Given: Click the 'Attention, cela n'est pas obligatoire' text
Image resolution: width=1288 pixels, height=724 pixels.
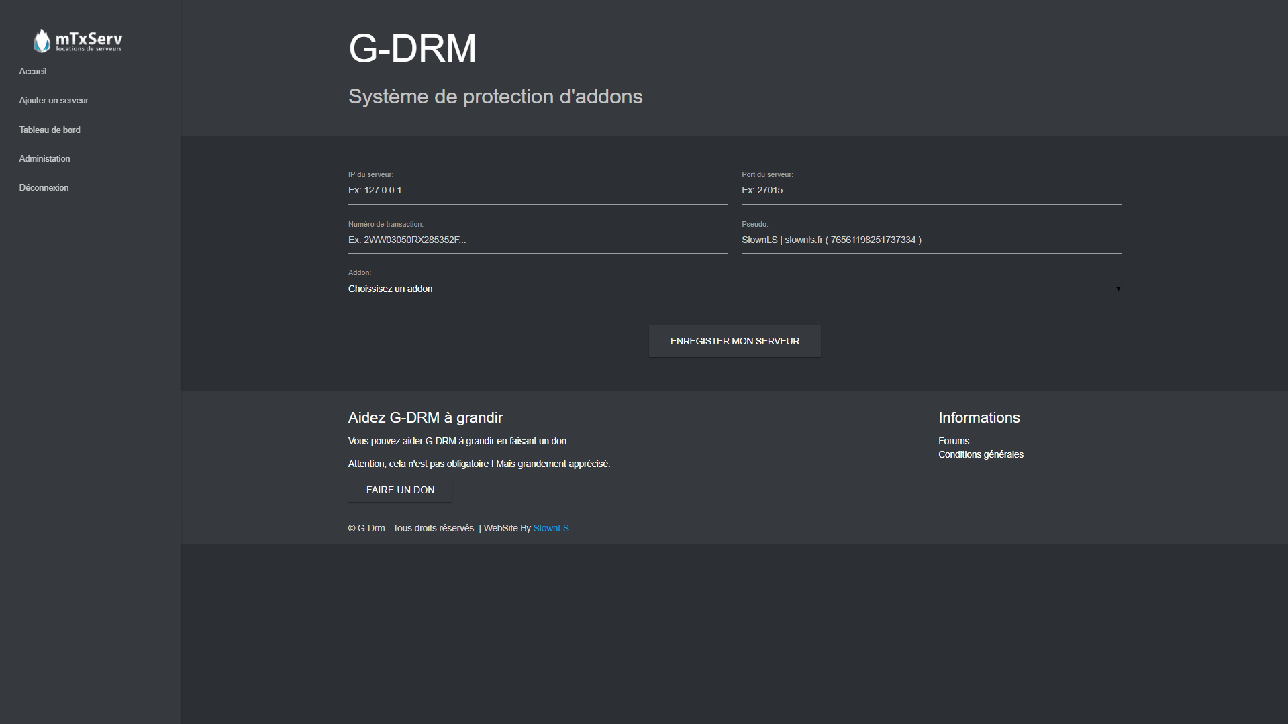Looking at the screenshot, I should click(479, 464).
